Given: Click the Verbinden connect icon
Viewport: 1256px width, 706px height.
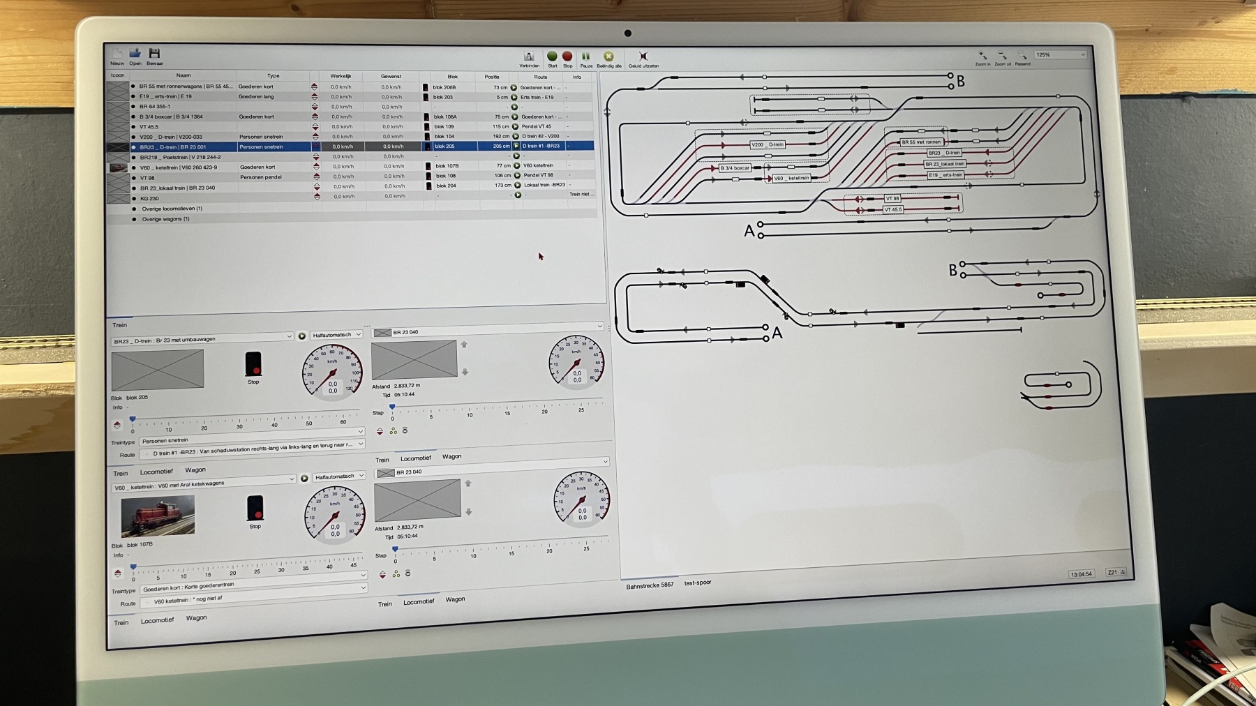Looking at the screenshot, I should [529, 57].
